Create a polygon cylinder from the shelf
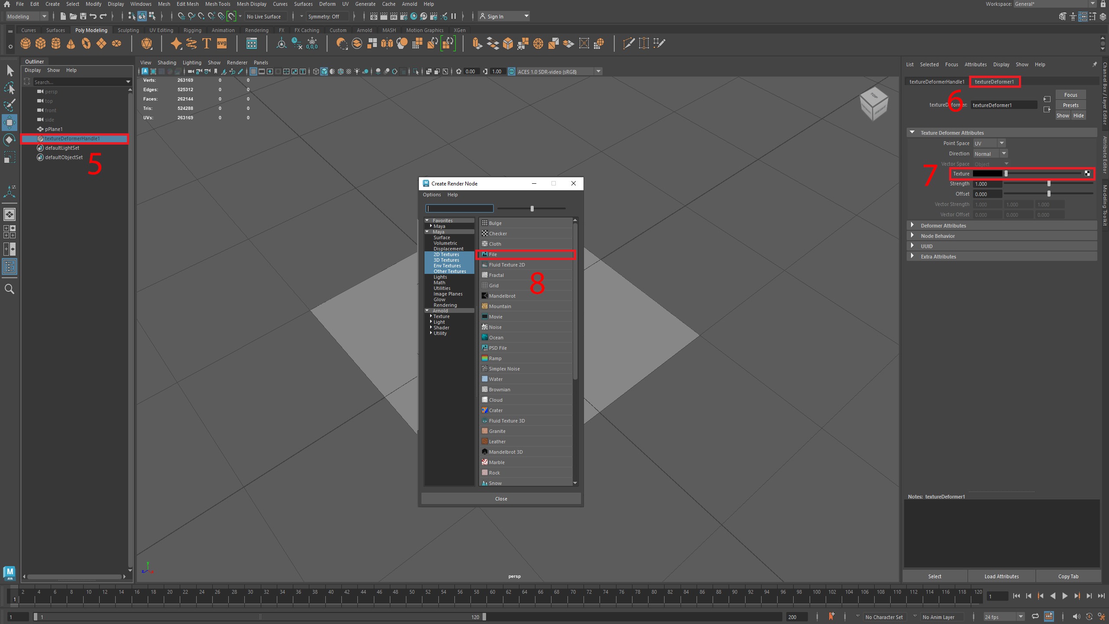Viewport: 1109px width, 624px height. click(56, 43)
